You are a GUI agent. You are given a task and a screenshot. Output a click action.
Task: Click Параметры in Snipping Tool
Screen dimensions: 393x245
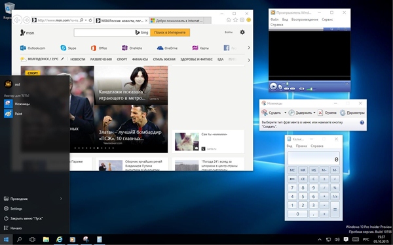352,113
